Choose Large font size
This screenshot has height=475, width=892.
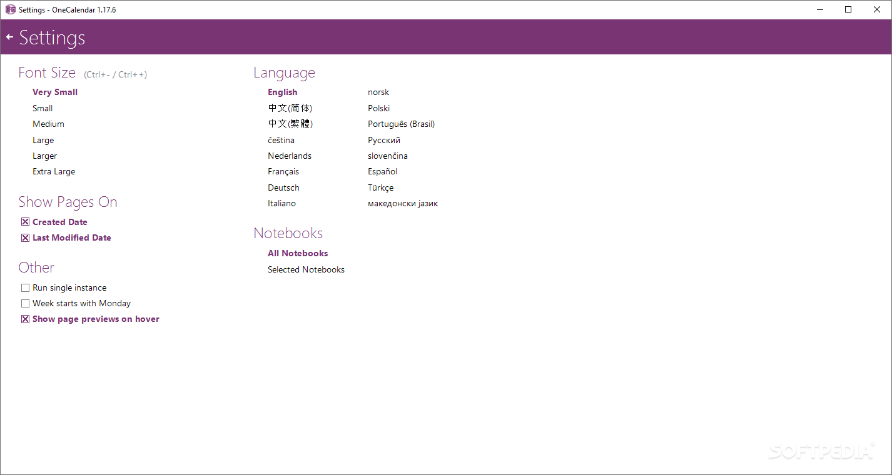43,140
